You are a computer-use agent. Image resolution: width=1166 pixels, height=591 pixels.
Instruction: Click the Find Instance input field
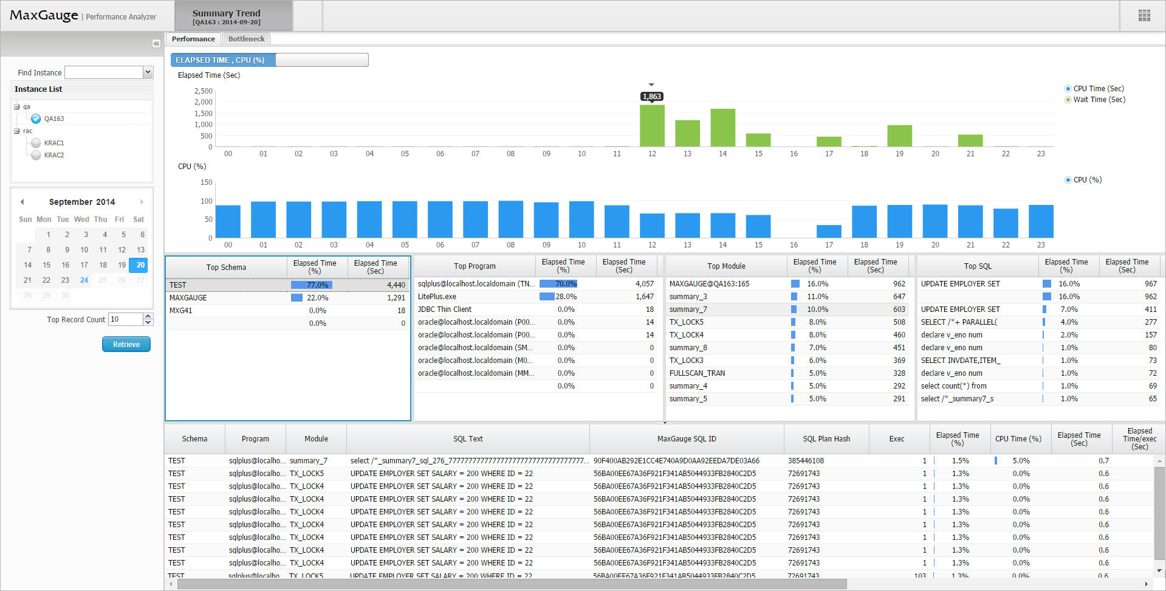coord(104,72)
